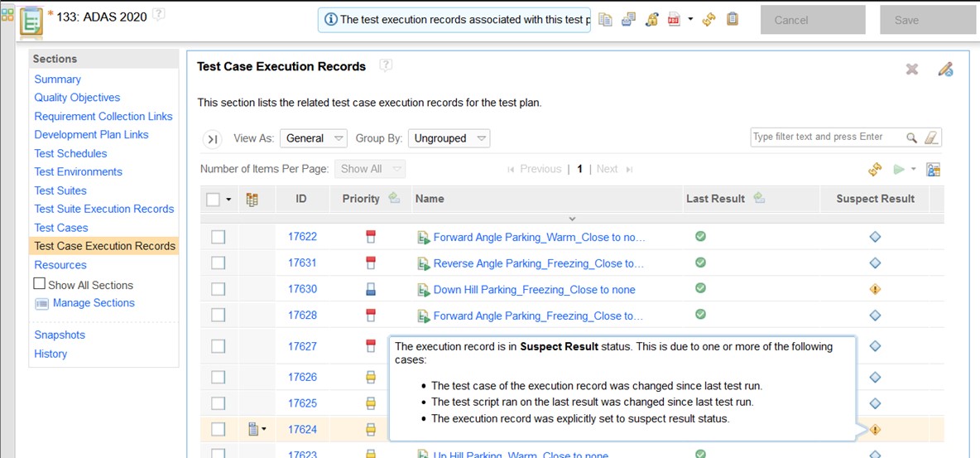980x458 pixels.
Task: Open the dropdown arrow beside the PDF icon
Action: point(690,20)
